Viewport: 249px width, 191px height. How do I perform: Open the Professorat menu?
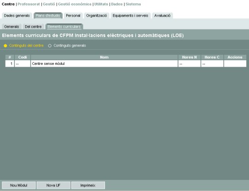click(29, 4)
